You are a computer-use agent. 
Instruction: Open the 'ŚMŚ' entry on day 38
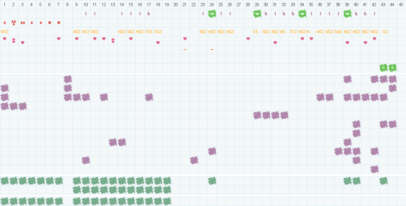pos(338,32)
